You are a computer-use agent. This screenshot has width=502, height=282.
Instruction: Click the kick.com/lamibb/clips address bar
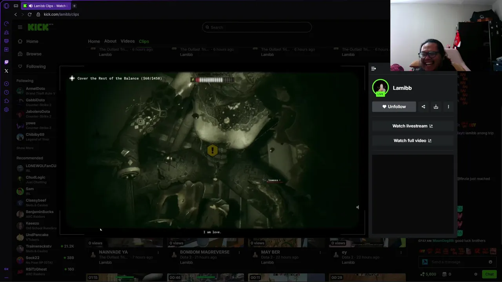tap(61, 14)
